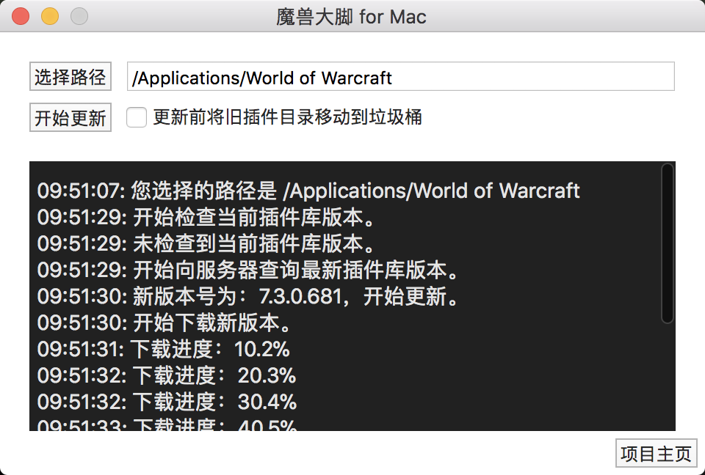Click checkbox label 更新前将旧插件目录移动到垃圾桶
This screenshot has height=475, width=705.
[288, 117]
